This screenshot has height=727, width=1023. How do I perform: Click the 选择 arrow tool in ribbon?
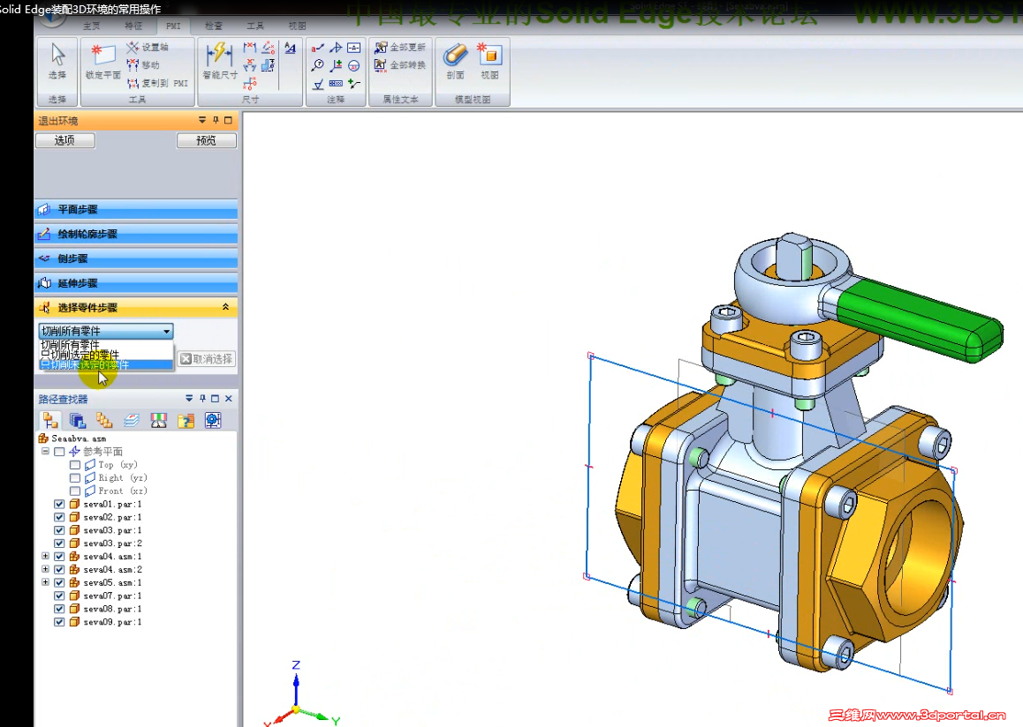point(57,62)
